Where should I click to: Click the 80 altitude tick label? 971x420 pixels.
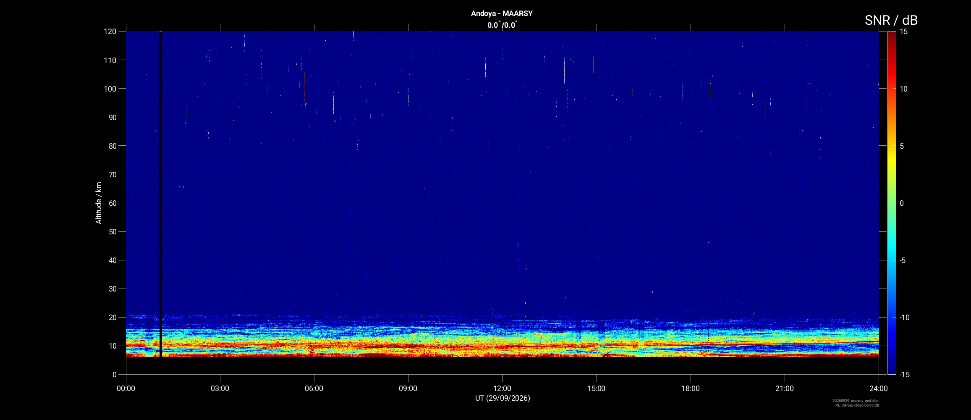click(x=113, y=146)
